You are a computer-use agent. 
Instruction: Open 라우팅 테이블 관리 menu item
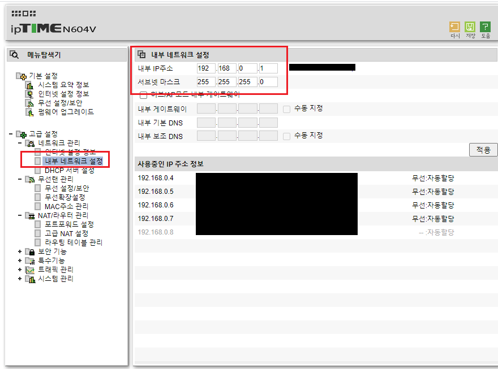74,242
